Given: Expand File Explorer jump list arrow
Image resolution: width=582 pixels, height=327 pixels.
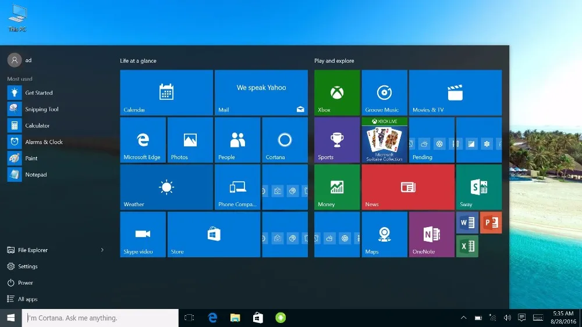Looking at the screenshot, I should click(x=102, y=250).
